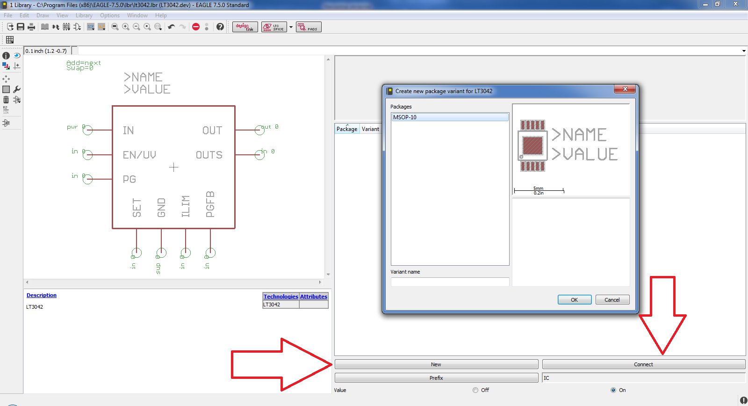Set Value option to Off
Screen dimensions: 748x406
(x=475, y=390)
